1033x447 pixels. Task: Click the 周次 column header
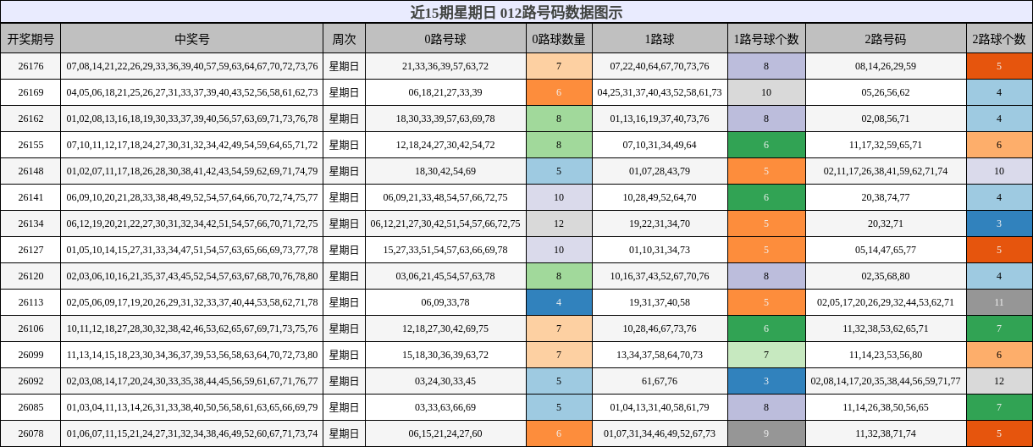tap(344, 38)
